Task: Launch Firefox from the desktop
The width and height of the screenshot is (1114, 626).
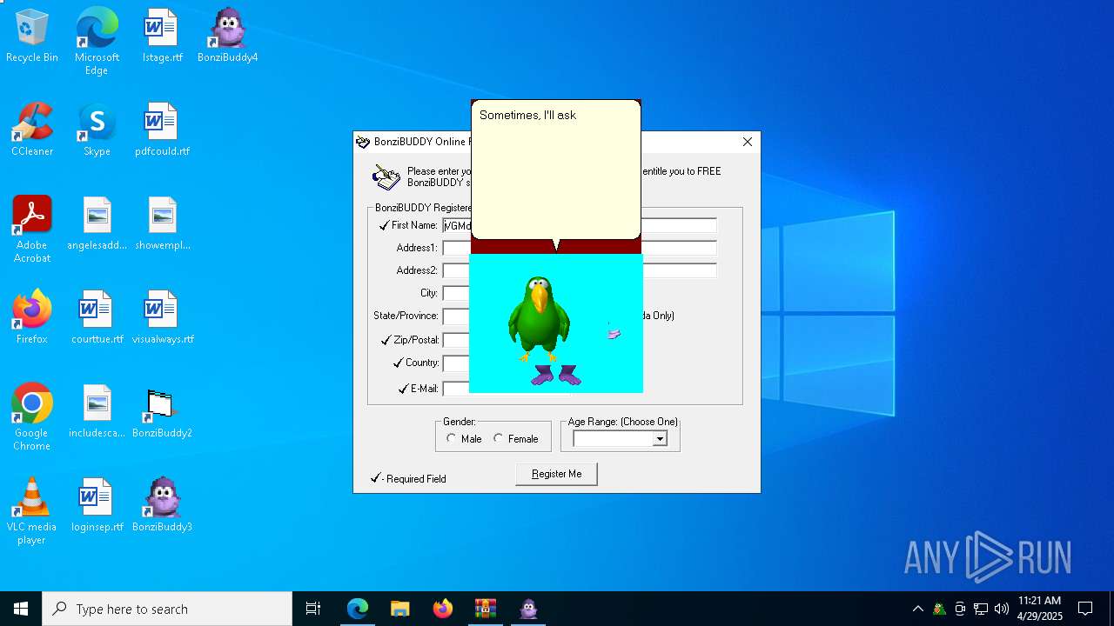Action: pyautogui.click(x=32, y=317)
